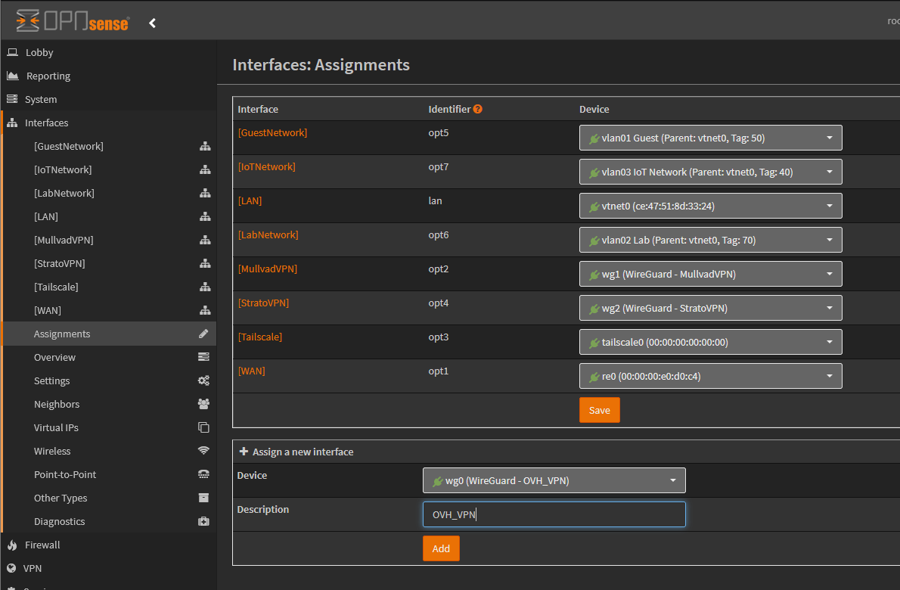Collapse sidebar with the chevron arrow

(152, 23)
